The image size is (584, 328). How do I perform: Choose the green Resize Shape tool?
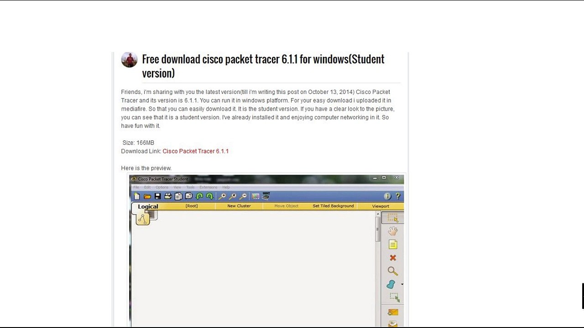(x=394, y=297)
